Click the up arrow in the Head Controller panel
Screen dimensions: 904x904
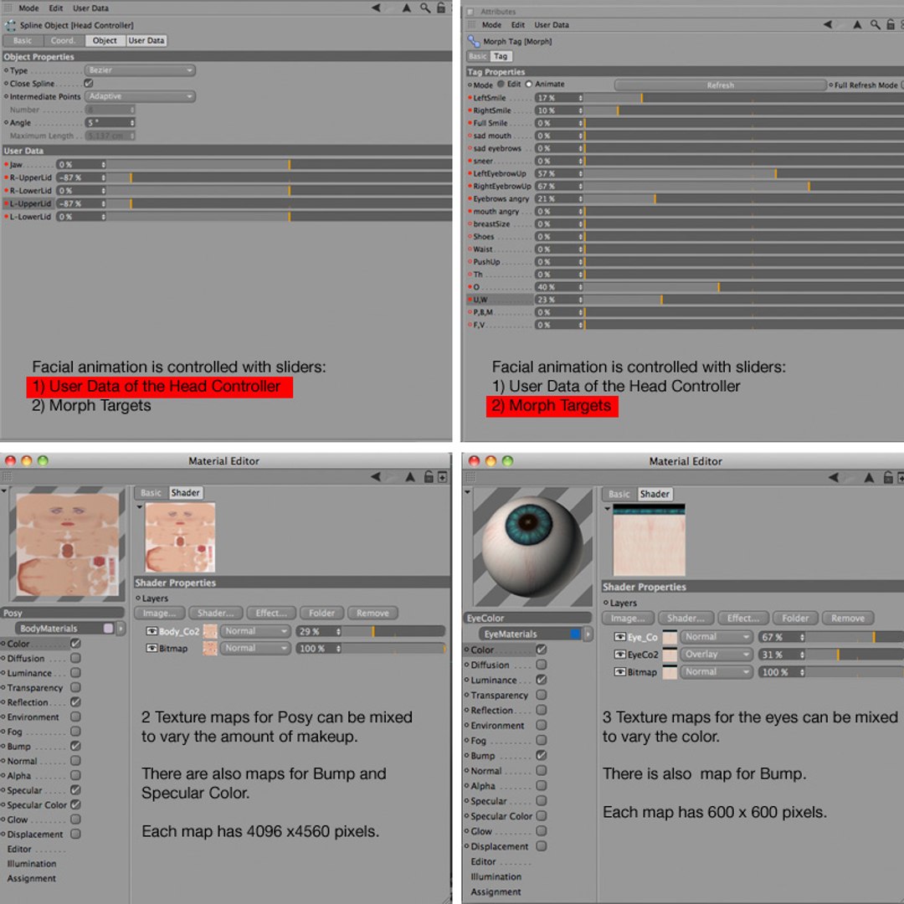(407, 8)
